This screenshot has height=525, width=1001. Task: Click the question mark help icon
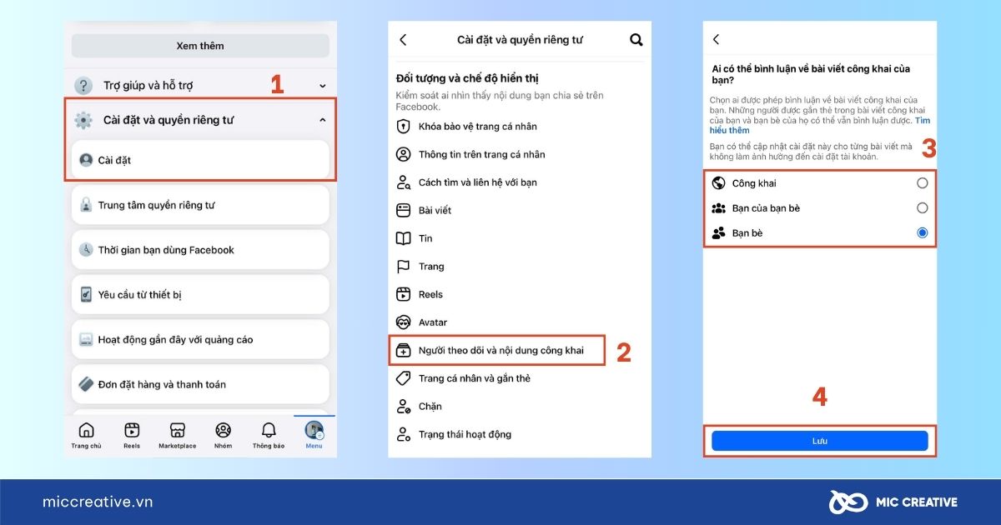pyautogui.click(x=83, y=86)
